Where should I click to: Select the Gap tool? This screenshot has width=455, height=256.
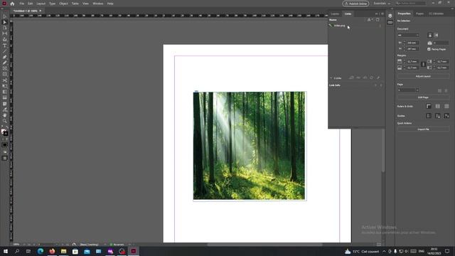click(x=5, y=34)
